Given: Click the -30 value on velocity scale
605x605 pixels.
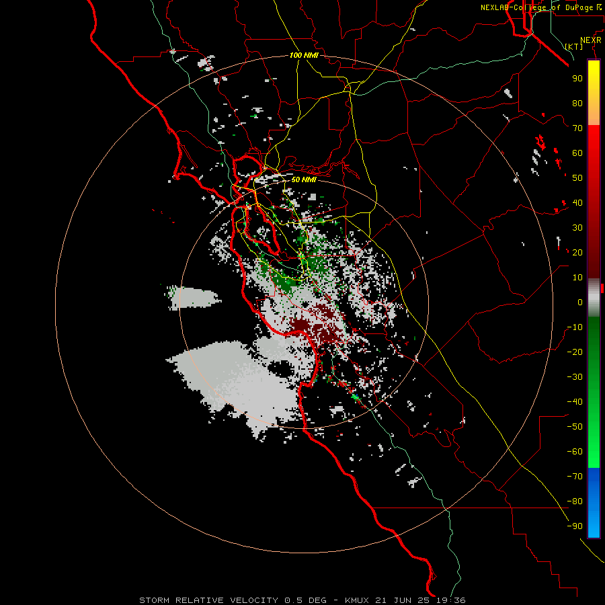Looking at the screenshot, I should [x=575, y=377].
